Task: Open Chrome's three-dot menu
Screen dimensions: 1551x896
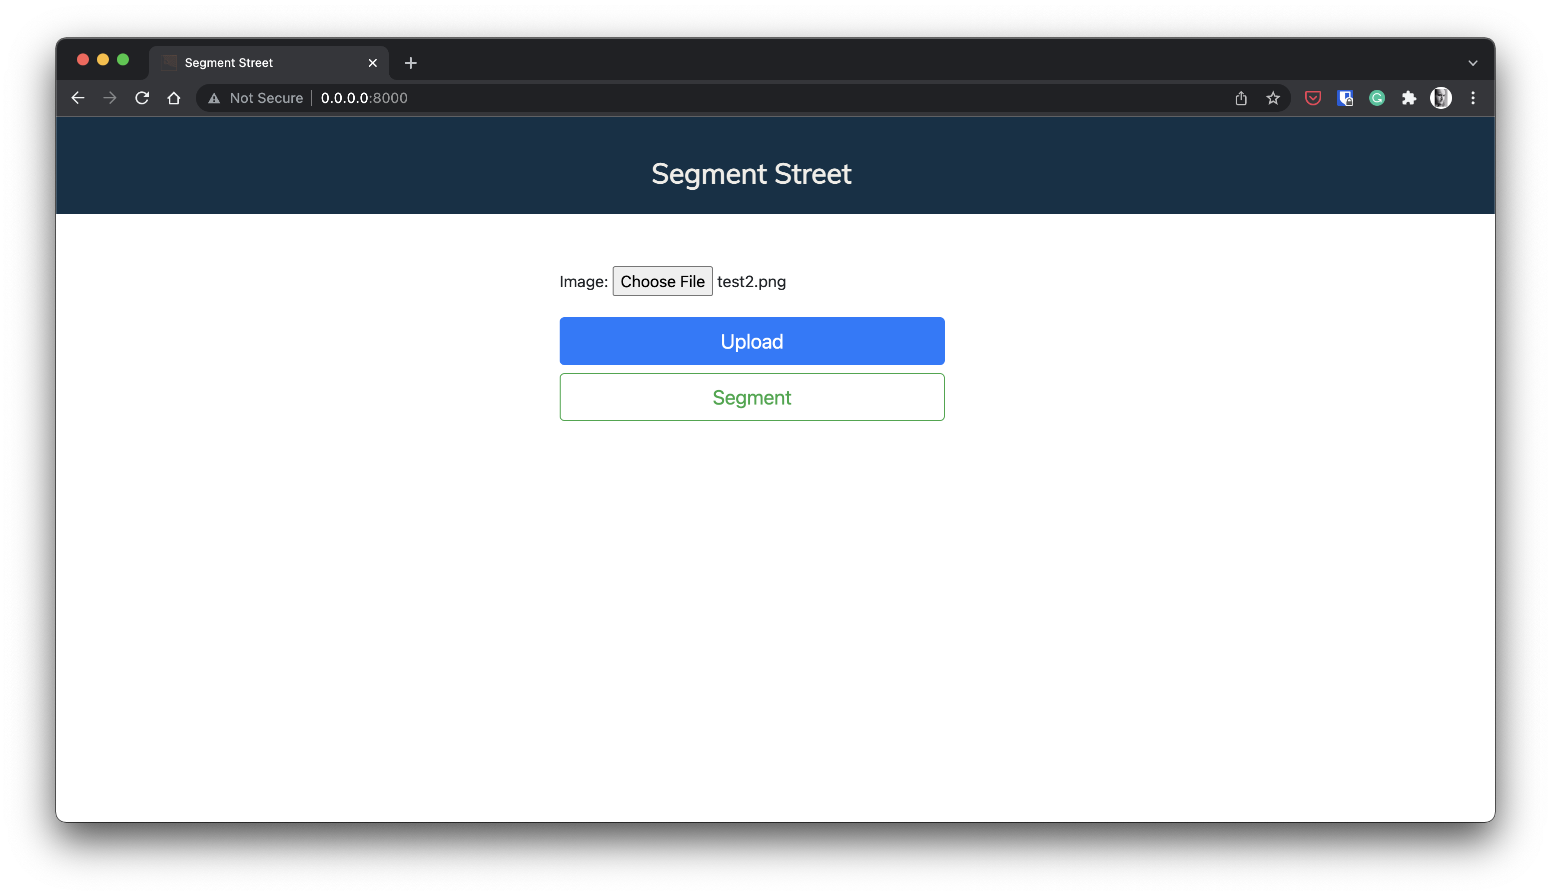Action: click(1473, 98)
